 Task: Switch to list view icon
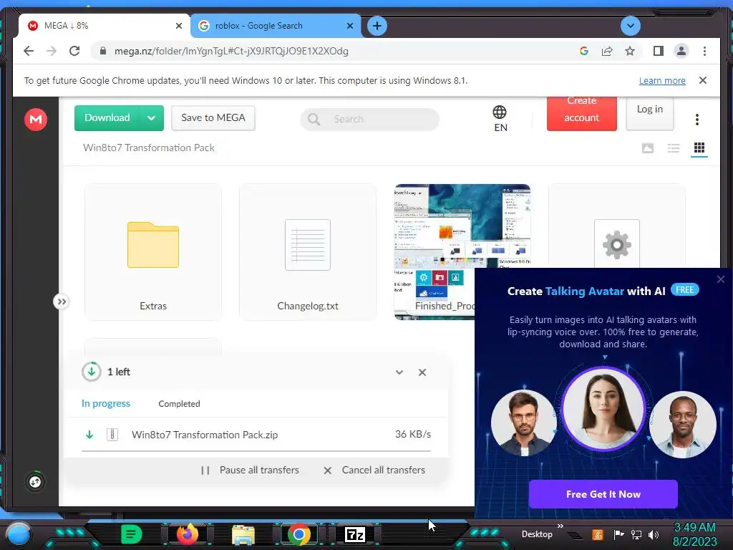pyautogui.click(x=674, y=148)
